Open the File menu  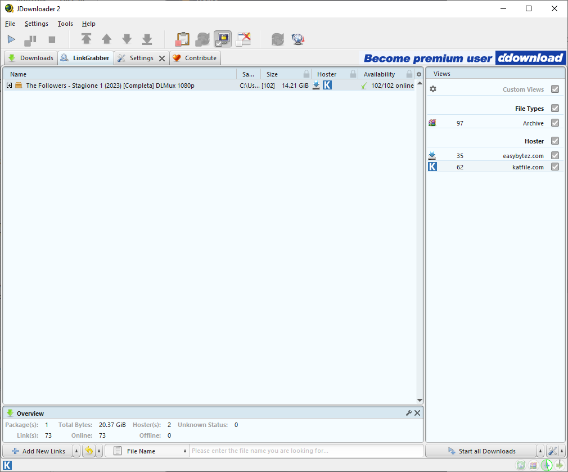point(10,24)
